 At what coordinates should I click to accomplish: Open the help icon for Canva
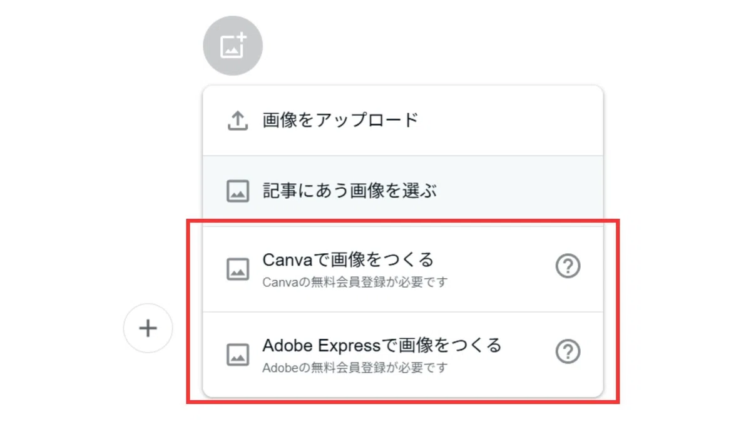tap(568, 267)
